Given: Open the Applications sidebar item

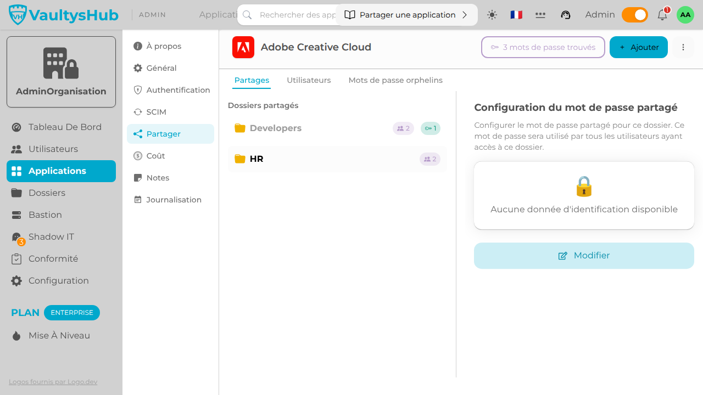Looking at the screenshot, I should click(61, 171).
